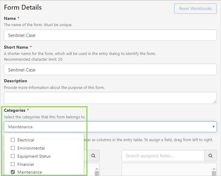Enable the Environmental category checkbox
Image resolution: width=221 pixels, height=176 pixels.
pos(13,148)
